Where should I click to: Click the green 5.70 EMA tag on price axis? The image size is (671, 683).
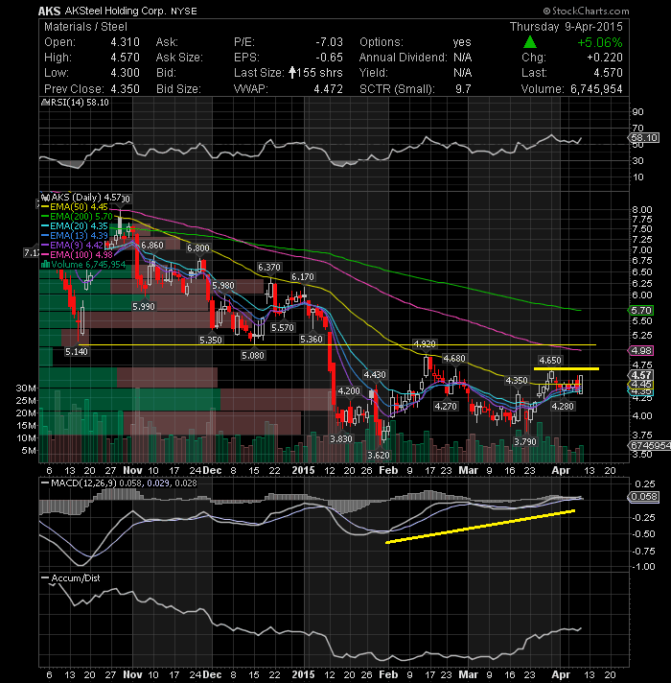coord(641,311)
